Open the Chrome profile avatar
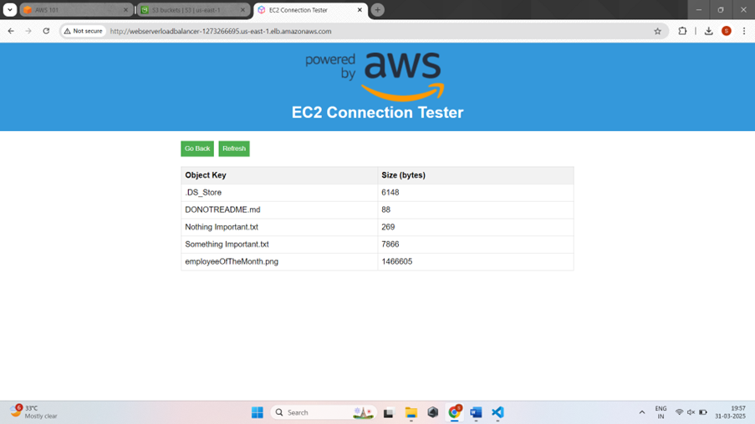This screenshot has height=424, width=755. click(x=726, y=31)
